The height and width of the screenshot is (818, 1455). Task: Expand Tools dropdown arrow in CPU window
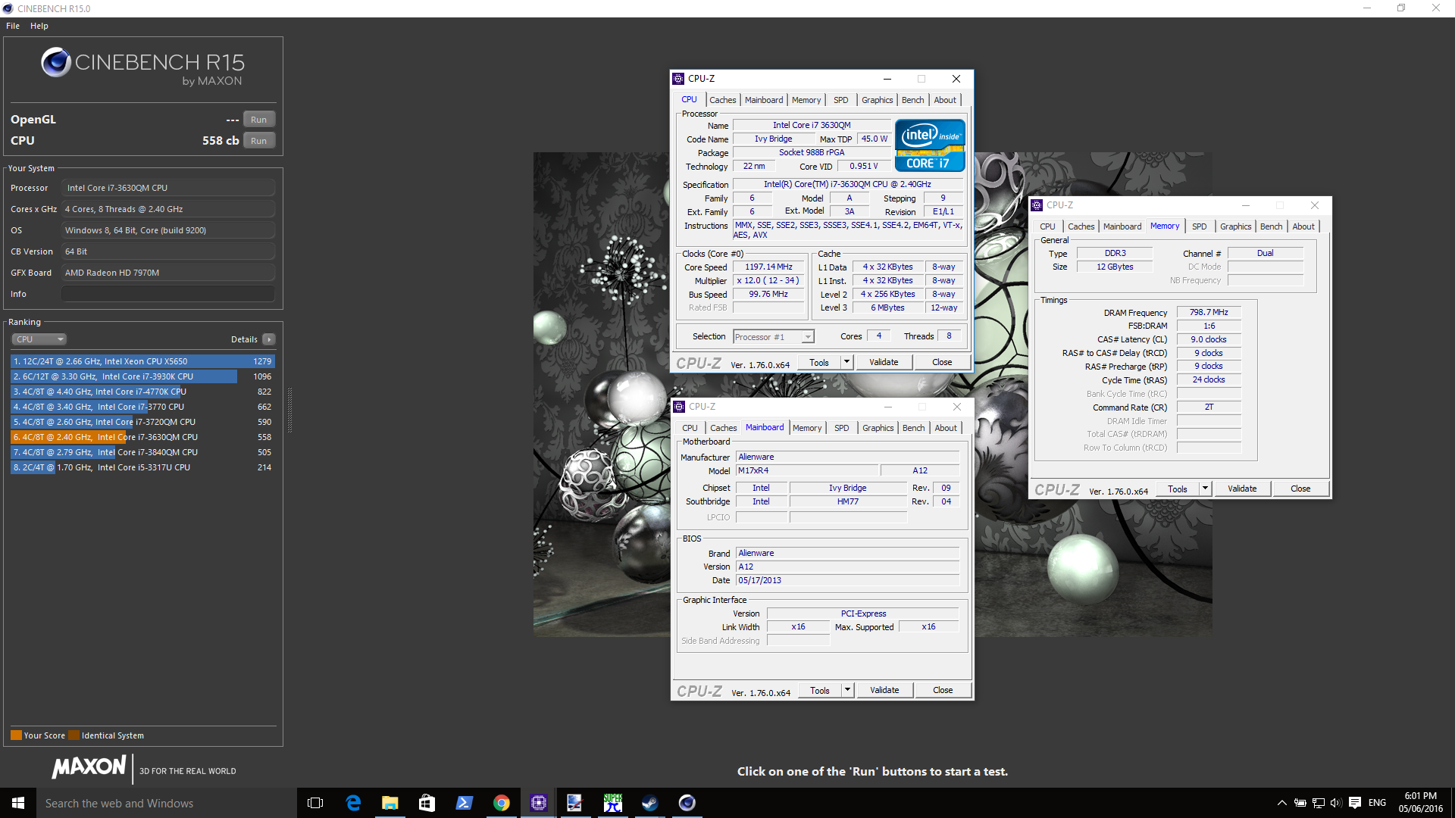pos(847,362)
